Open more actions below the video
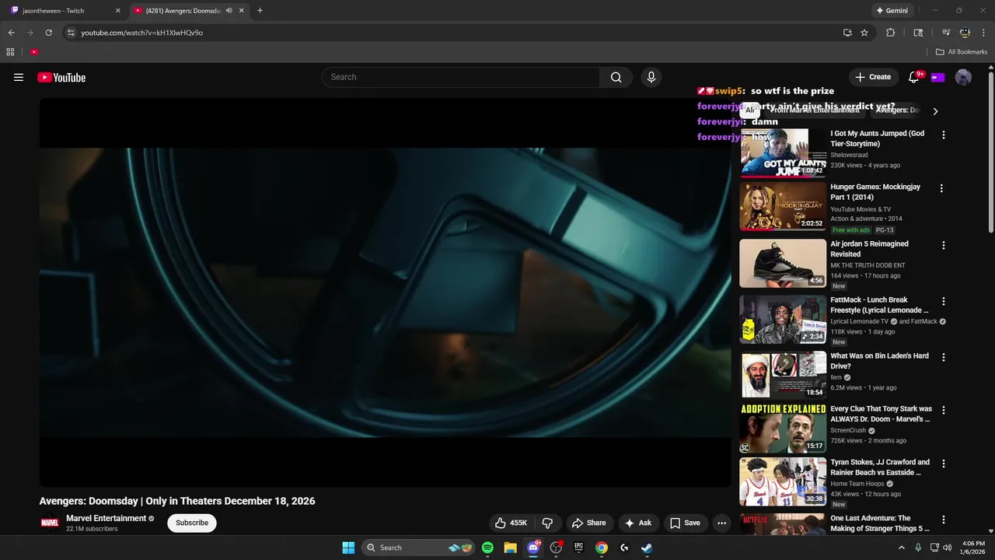The width and height of the screenshot is (995, 560). 721,523
